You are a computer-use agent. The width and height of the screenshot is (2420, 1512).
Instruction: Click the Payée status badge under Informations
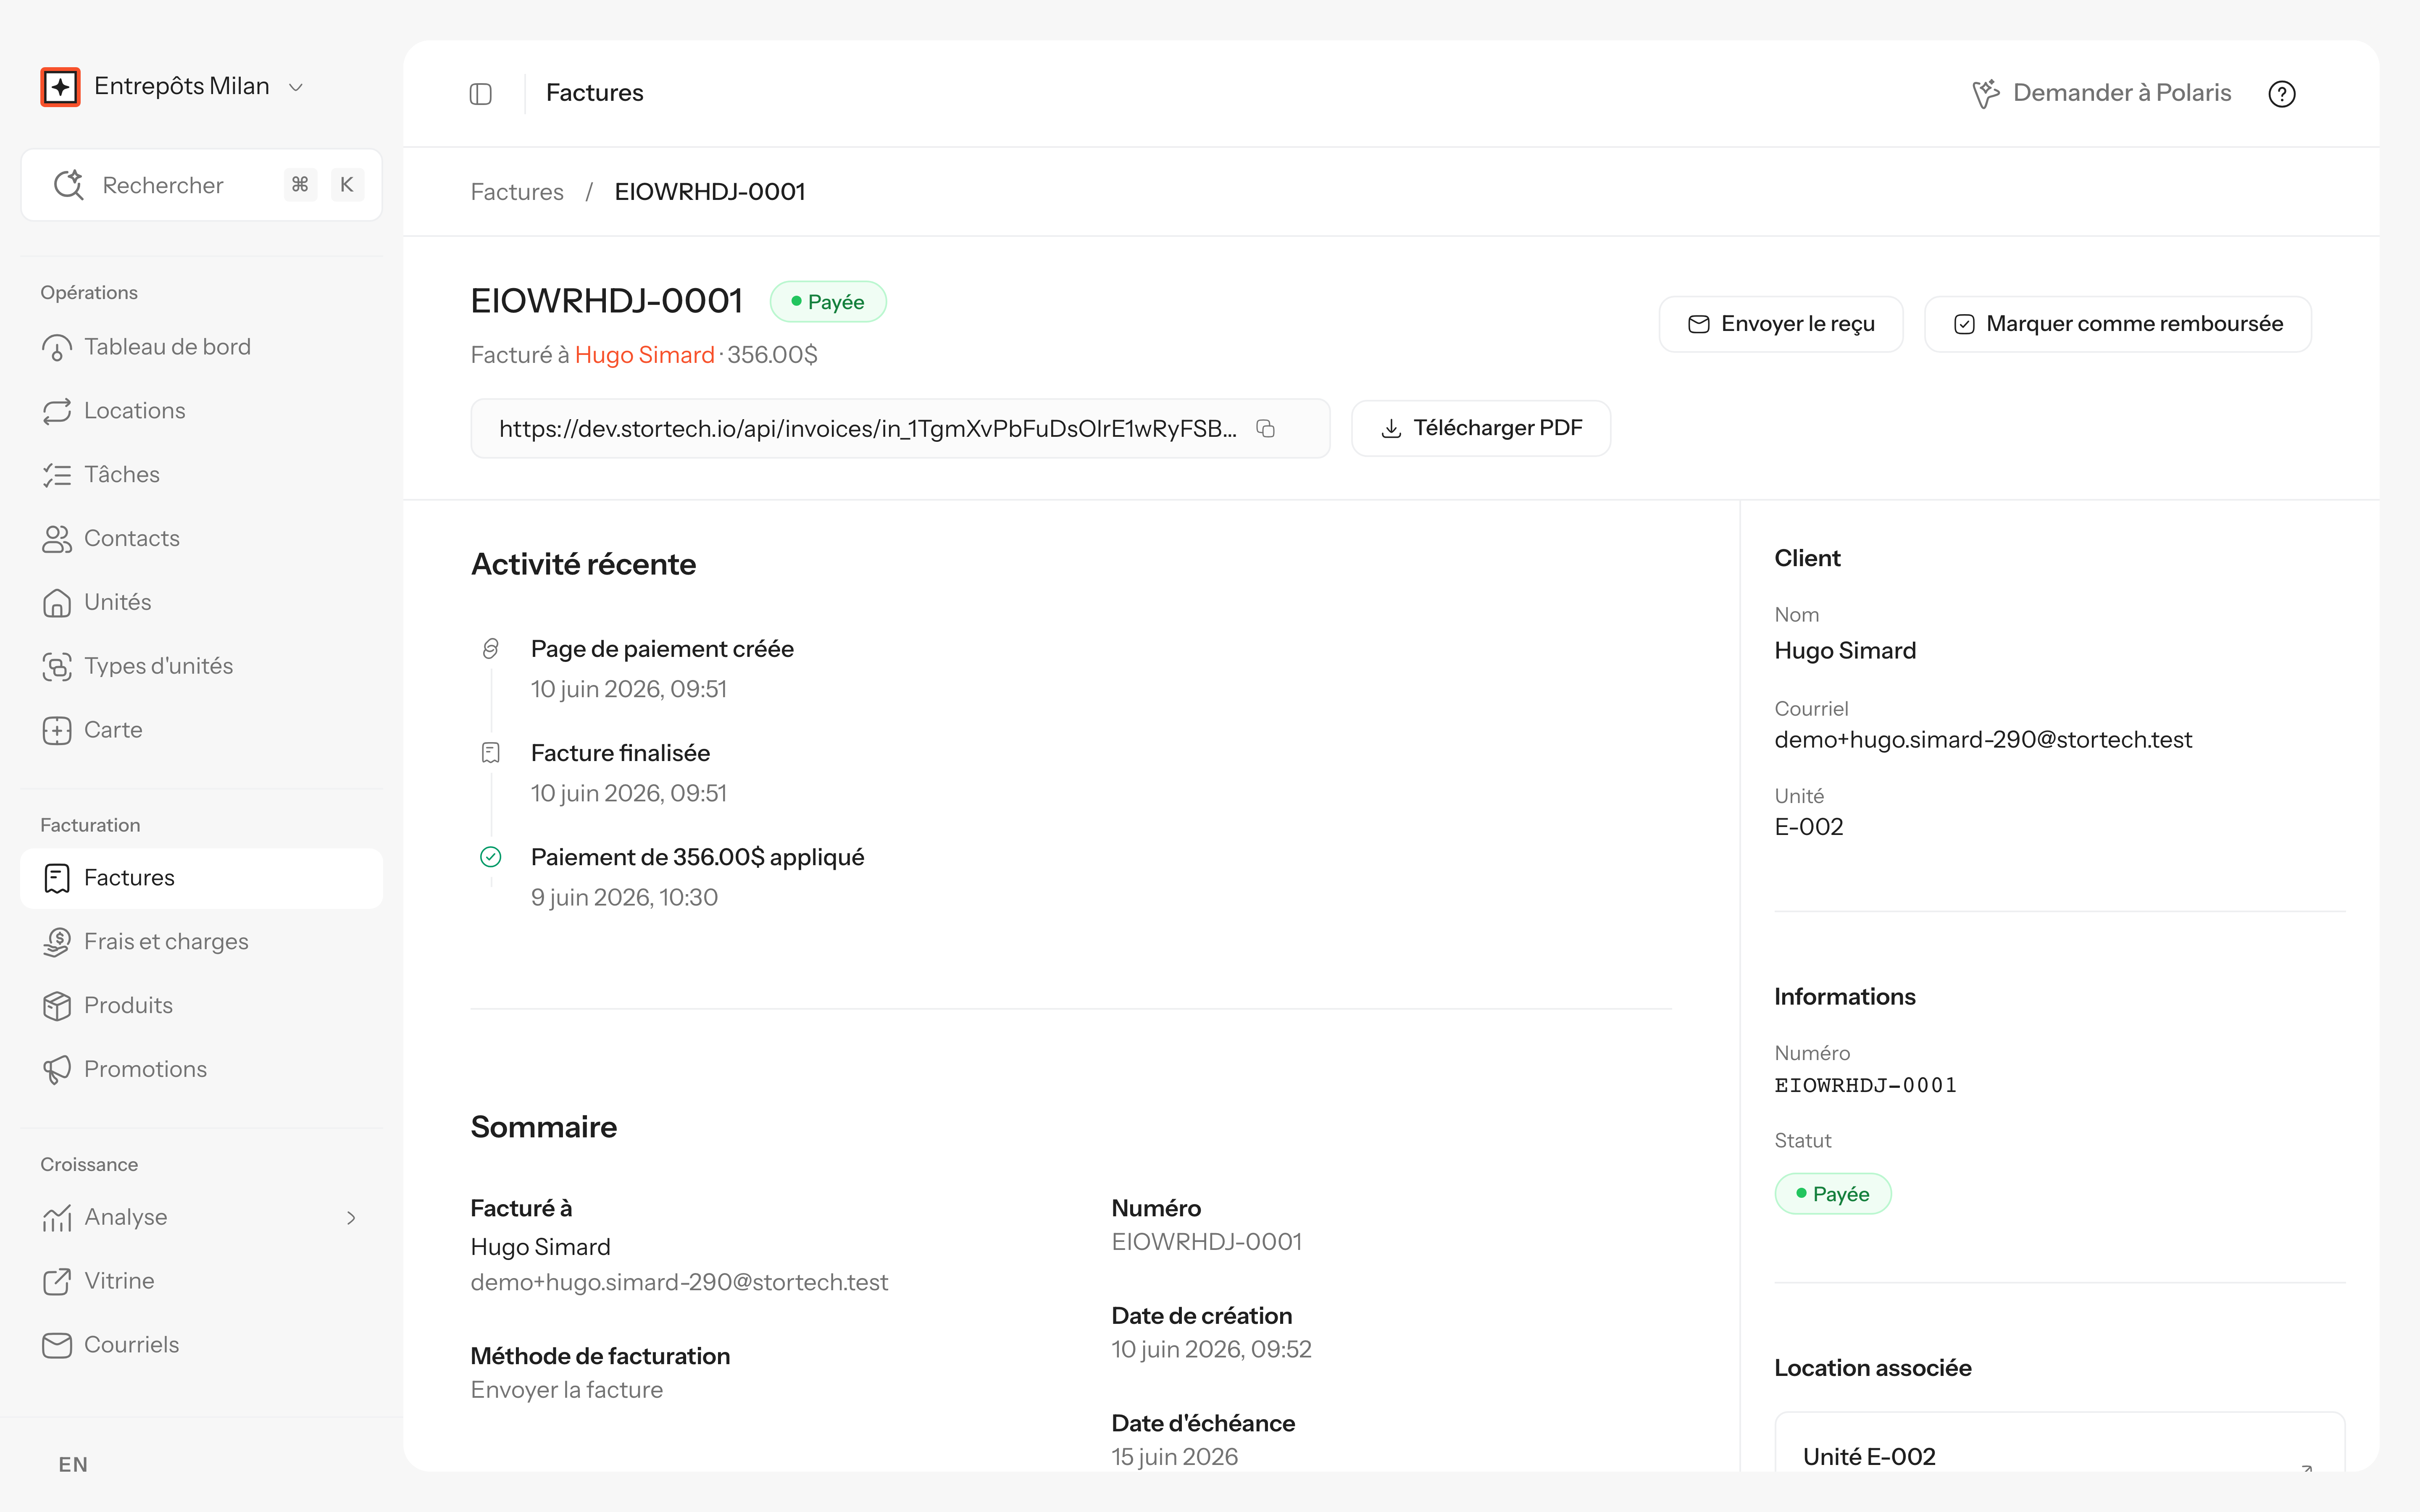(1833, 1194)
